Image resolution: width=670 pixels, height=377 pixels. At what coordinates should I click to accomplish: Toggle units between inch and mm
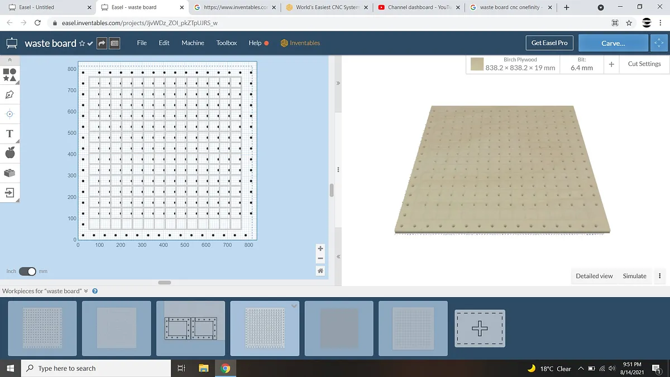point(27,271)
